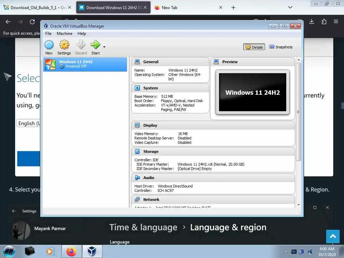Open the media player taskbar icon

click(50, 251)
